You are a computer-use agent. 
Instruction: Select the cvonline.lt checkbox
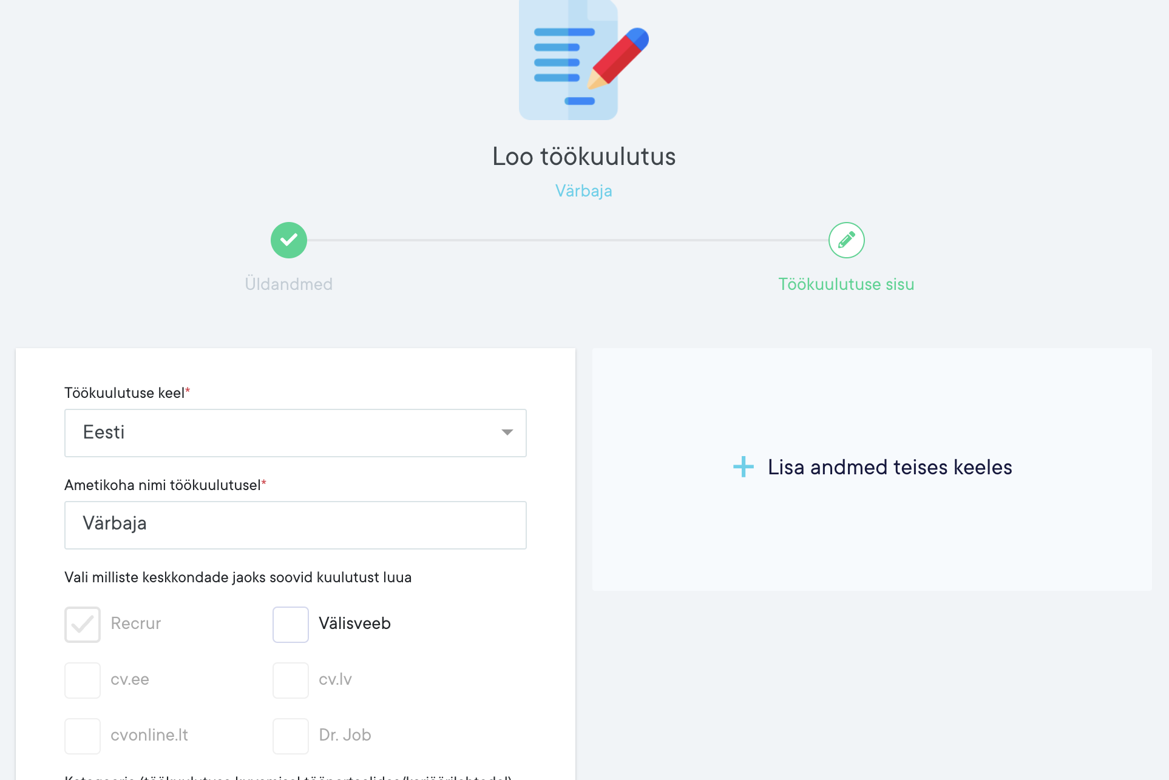tap(83, 736)
